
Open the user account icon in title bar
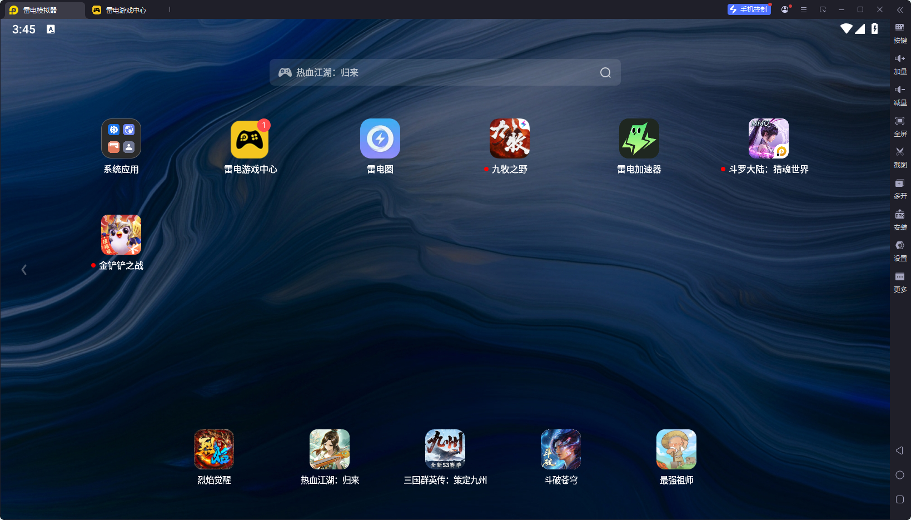click(x=785, y=9)
